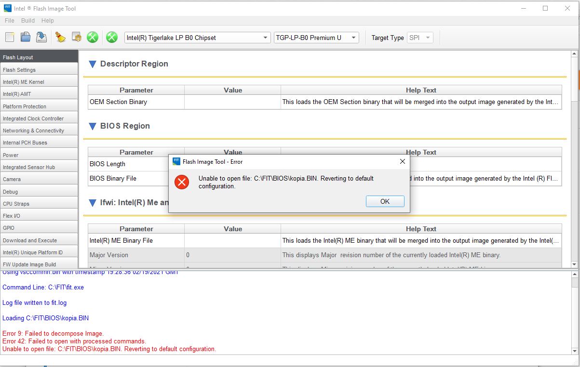Open the TGP-LP-B0 Premium U SKU dropdown
580x367 pixels.
coord(316,38)
